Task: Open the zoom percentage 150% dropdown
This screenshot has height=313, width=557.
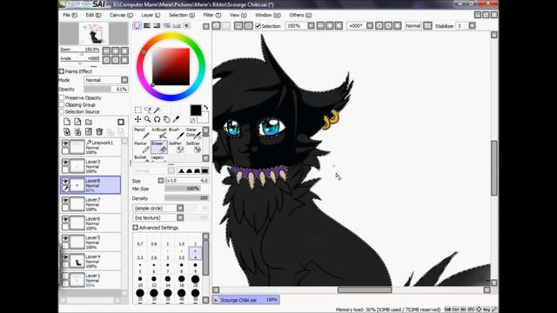Action: pyautogui.click(x=312, y=26)
